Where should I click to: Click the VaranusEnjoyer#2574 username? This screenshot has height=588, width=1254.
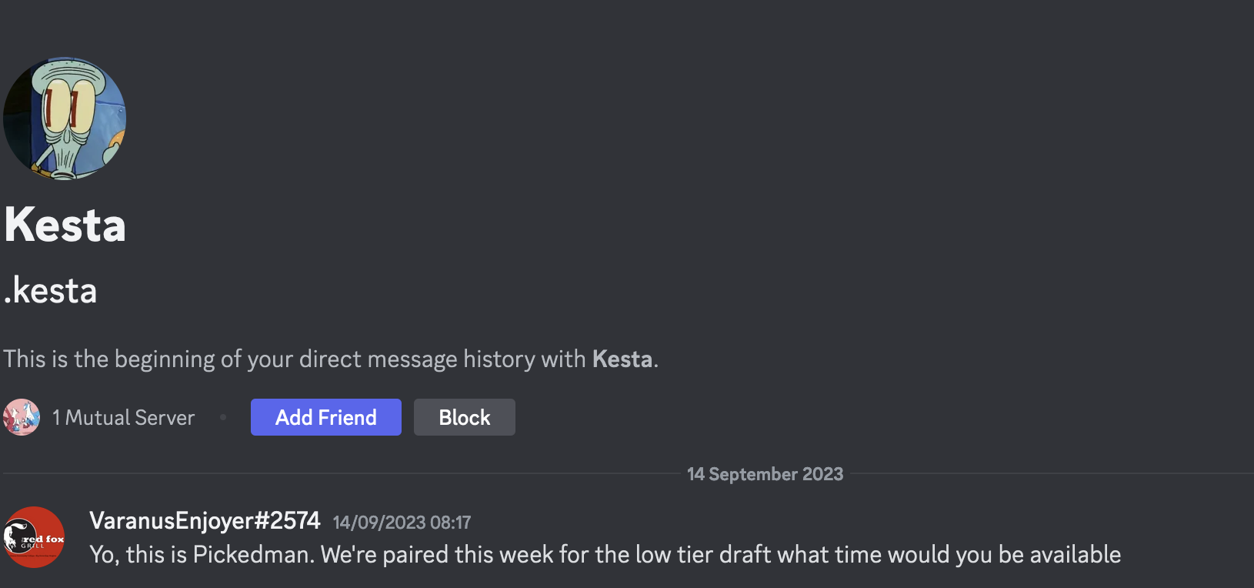coord(205,521)
